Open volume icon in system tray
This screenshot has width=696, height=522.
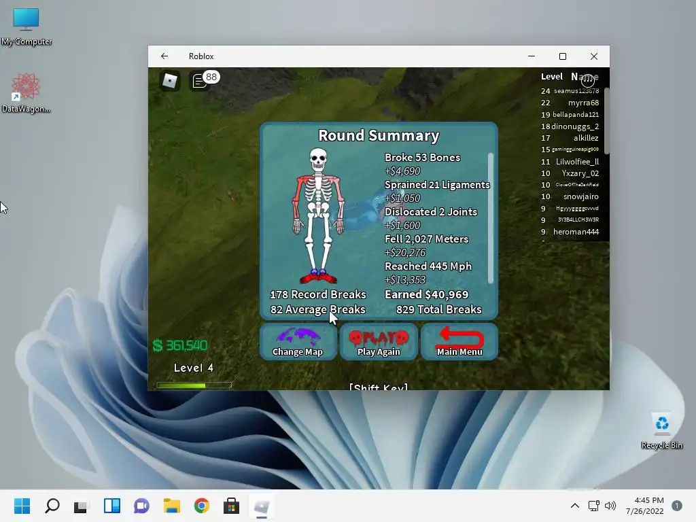point(610,506)
